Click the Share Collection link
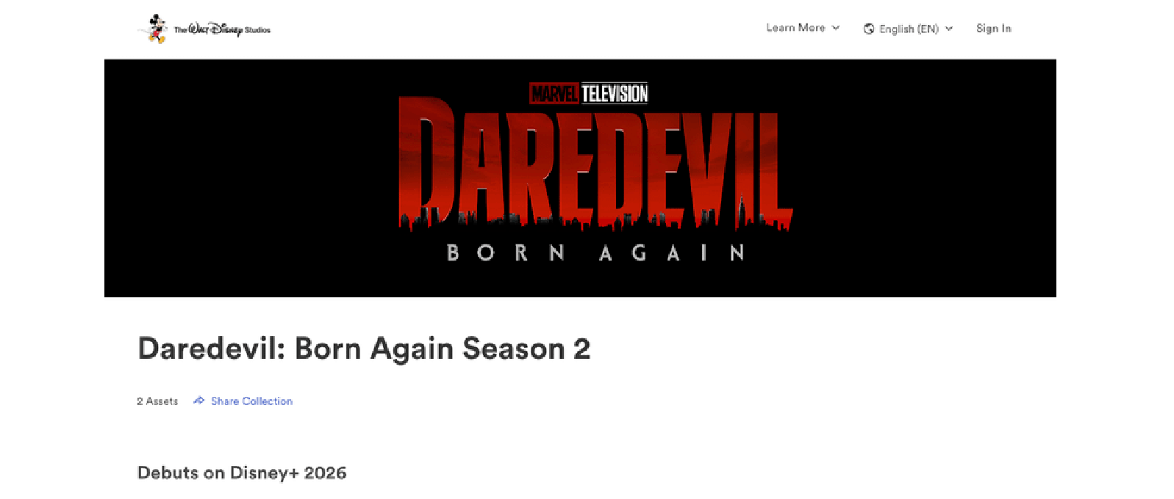 pos(251,401)
